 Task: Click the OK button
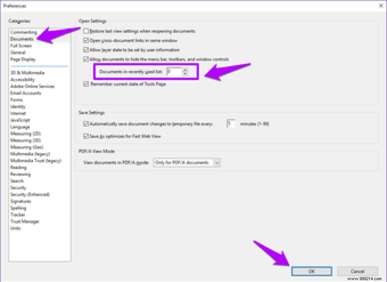pyautogui.click(x=312, y=272)
